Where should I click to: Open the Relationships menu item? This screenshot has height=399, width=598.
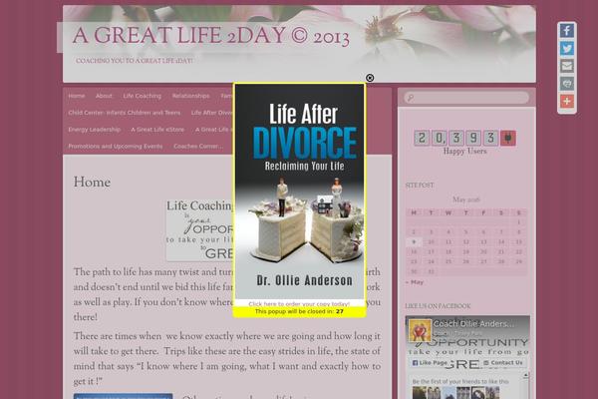click(x=190, y=96)
